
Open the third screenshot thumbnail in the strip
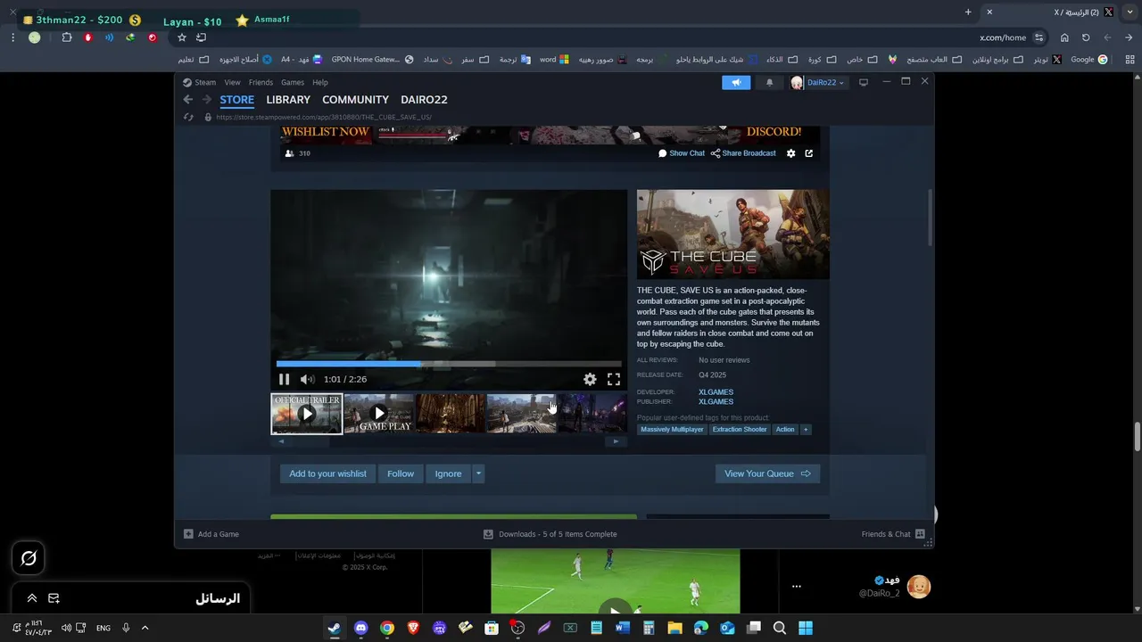451,414
